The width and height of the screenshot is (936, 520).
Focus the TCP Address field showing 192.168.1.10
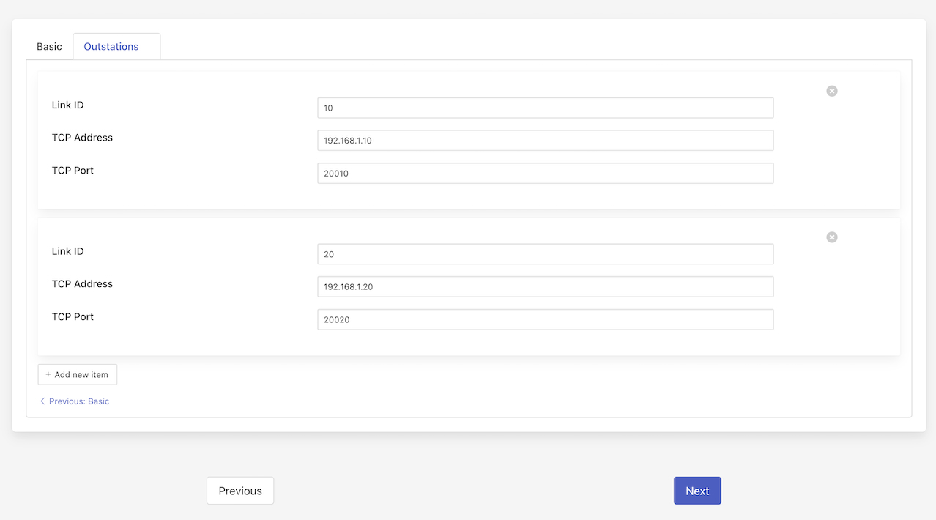545,141
